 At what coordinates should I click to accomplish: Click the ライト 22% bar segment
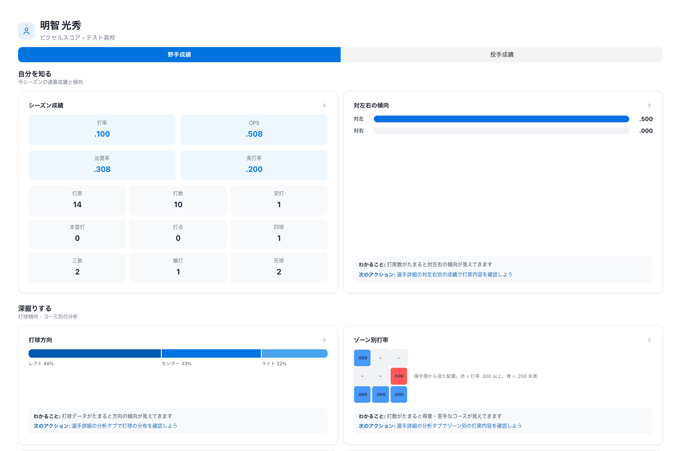tap(294, 353)
